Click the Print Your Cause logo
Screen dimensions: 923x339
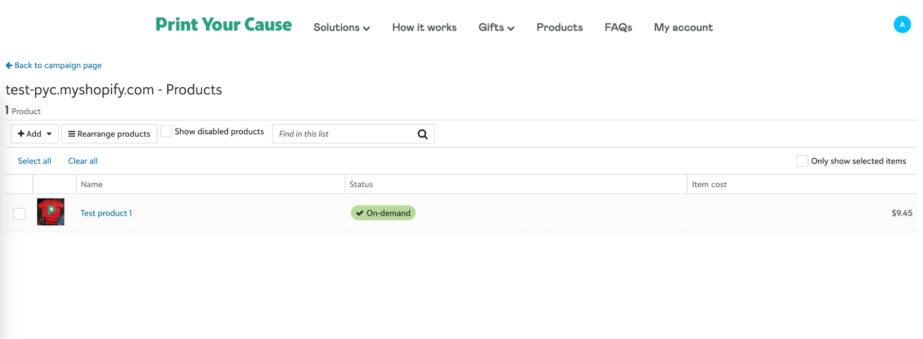(223, 24)
